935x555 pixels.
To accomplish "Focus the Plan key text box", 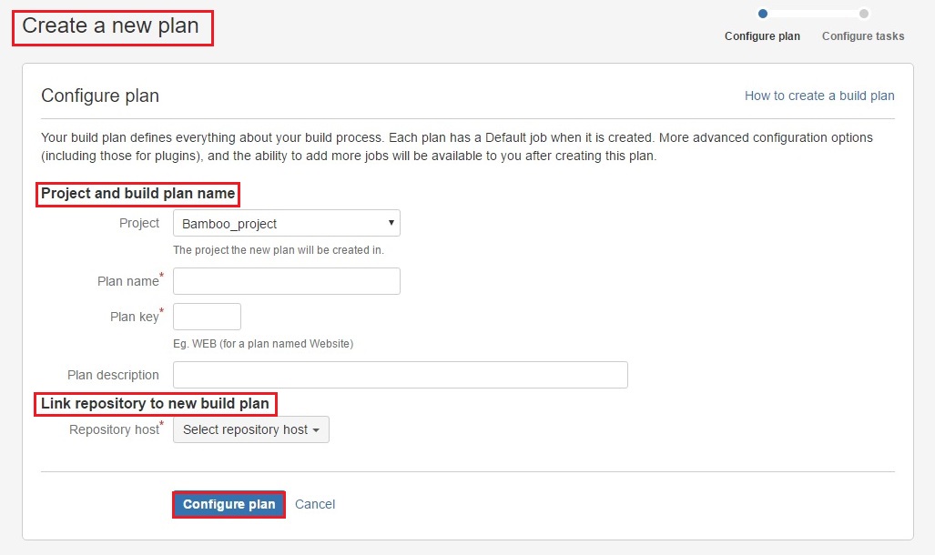I will click(207, 317).
